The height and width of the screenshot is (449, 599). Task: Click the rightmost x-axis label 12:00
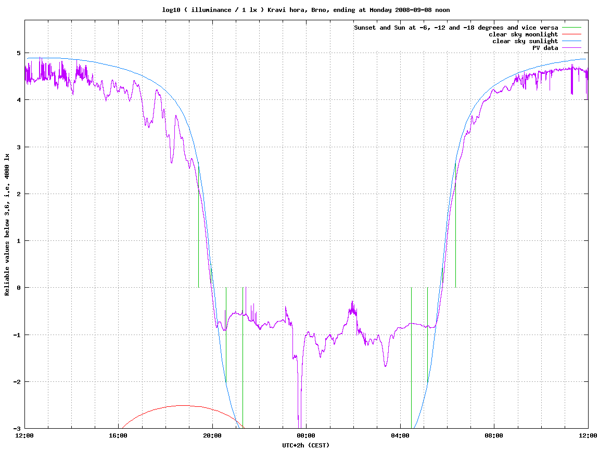(x=588, y=435)
